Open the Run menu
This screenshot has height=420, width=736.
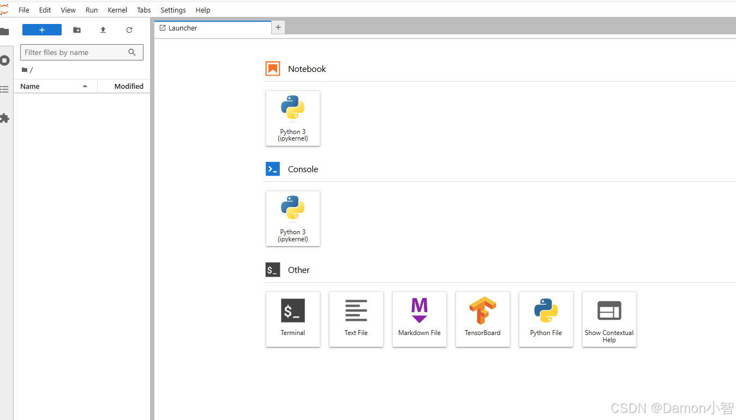pyautogui.click(x=92, y=10)
